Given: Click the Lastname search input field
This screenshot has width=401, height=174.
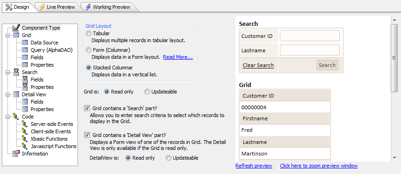Looking at the screenshot, I should (310, 50).
